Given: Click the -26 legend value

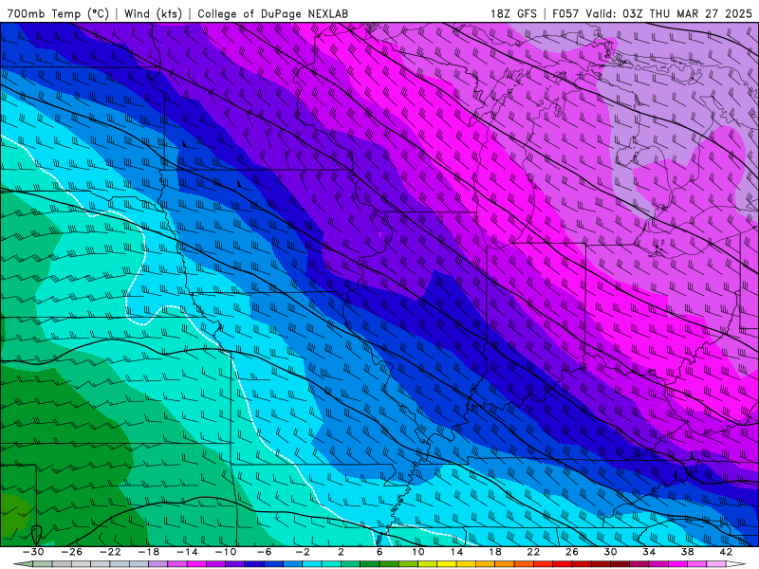Looking at the screenshot, I should (72, 552).
